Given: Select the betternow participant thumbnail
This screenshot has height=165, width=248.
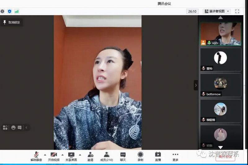Looking at the screenshot, I should (x=220, y=85).
